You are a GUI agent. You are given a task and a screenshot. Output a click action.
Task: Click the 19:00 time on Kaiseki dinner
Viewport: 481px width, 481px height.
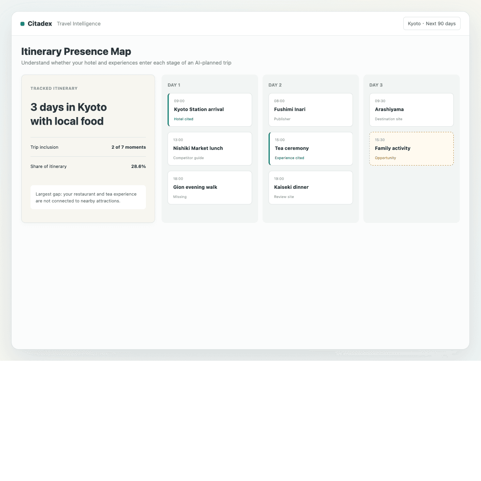click(x=279, y=179)
